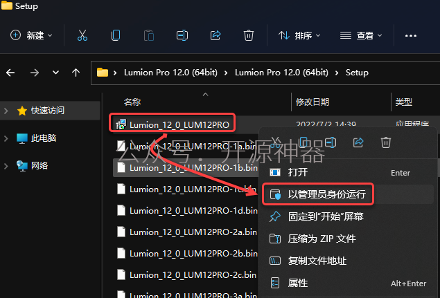Select Lumion_12_0_LUM12PRO-1a.bin file

click(x=193, y=146)
